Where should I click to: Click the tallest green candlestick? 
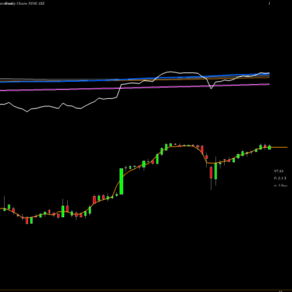coord(121,181)
